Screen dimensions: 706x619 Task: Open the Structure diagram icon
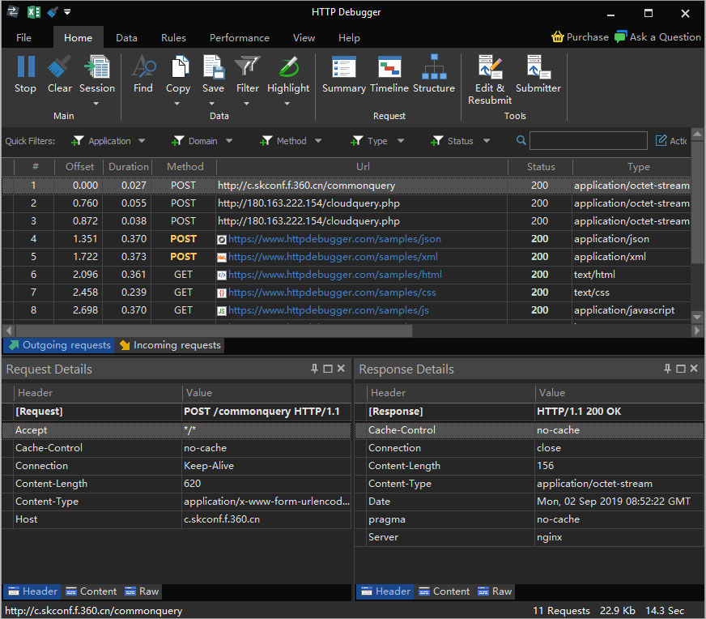pos(434,67)
